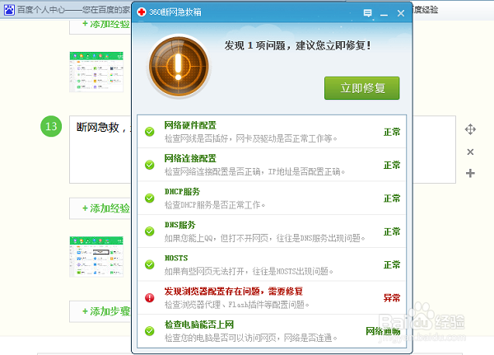Image resolution: width=494 pixels, height=355 pixels.
Task: Click green check icon for 检查电脑能否上网
Action: tap(150, 331)
